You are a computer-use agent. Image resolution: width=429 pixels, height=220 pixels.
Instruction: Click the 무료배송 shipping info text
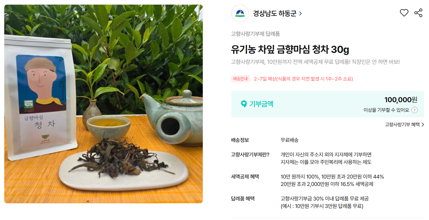pos(290,140)
